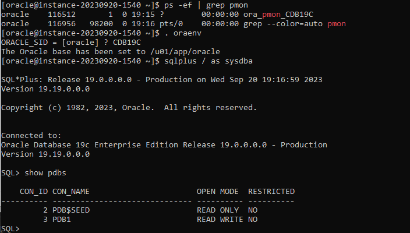Select the PDB$SEED container name
Viewport: 410px width, 233px height.
[71, 210]
